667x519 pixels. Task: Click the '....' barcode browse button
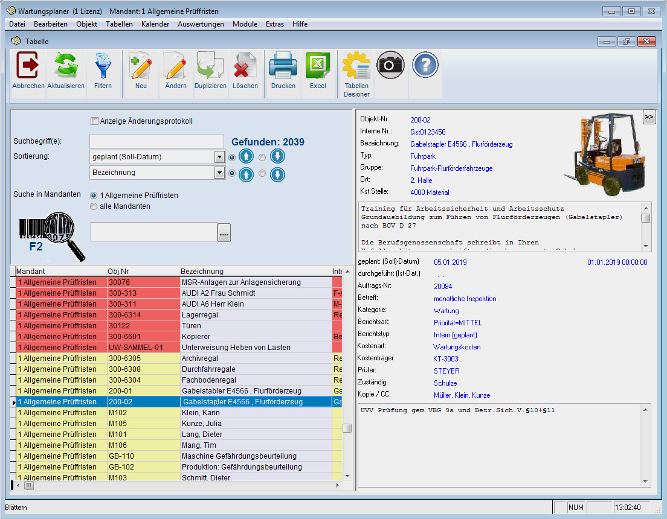(x=224, y=232)
